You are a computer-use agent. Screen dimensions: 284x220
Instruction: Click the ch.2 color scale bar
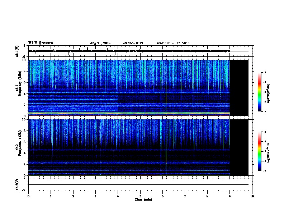coord(260,151)
